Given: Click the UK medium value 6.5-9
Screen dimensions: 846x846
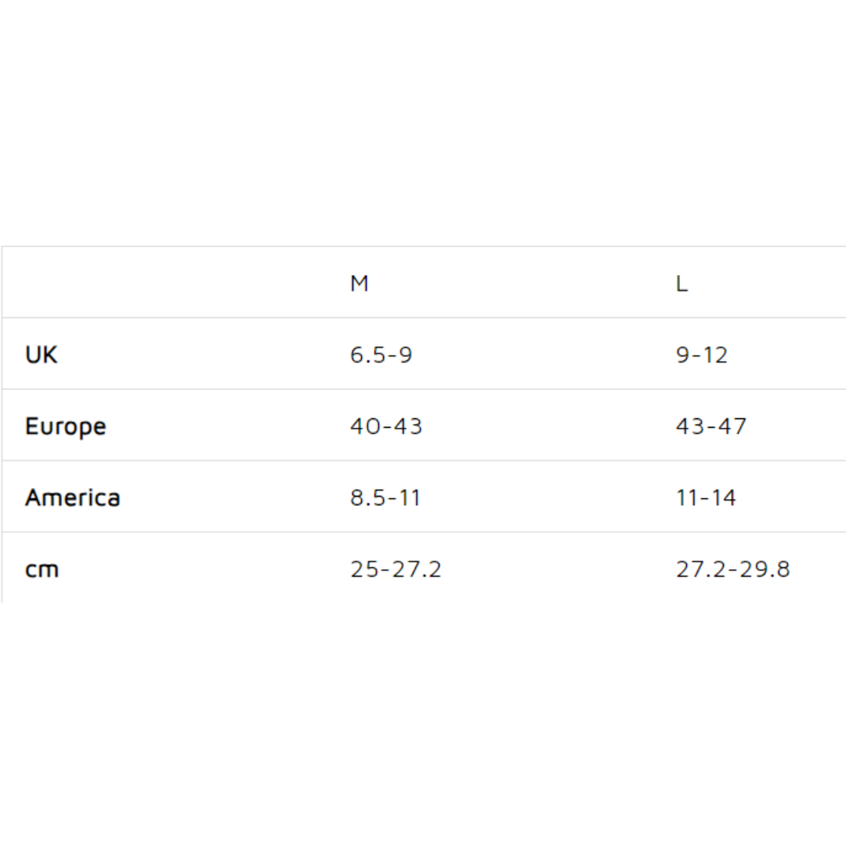Looking at the screenshot, I should click(381, 355).
